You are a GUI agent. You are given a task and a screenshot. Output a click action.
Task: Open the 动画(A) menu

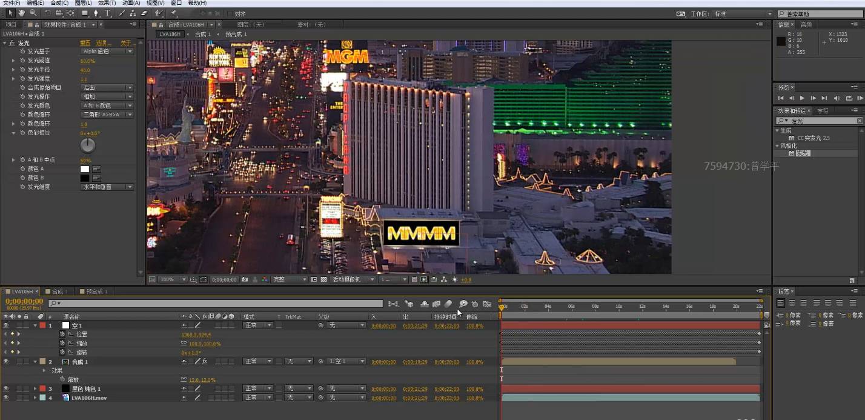pos(131,3)
